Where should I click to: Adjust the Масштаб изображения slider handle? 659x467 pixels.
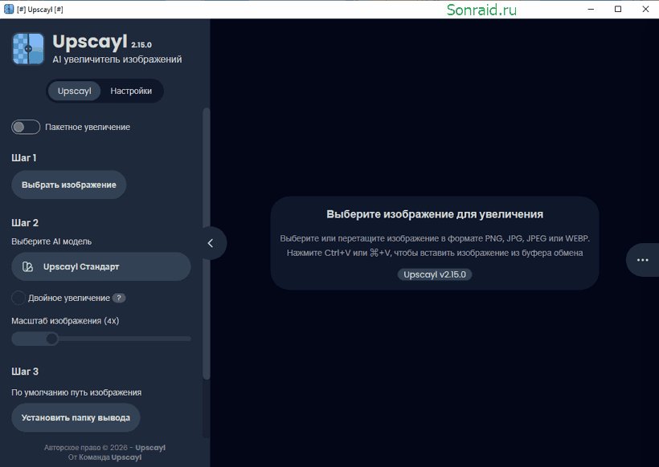tap(52, 339)
